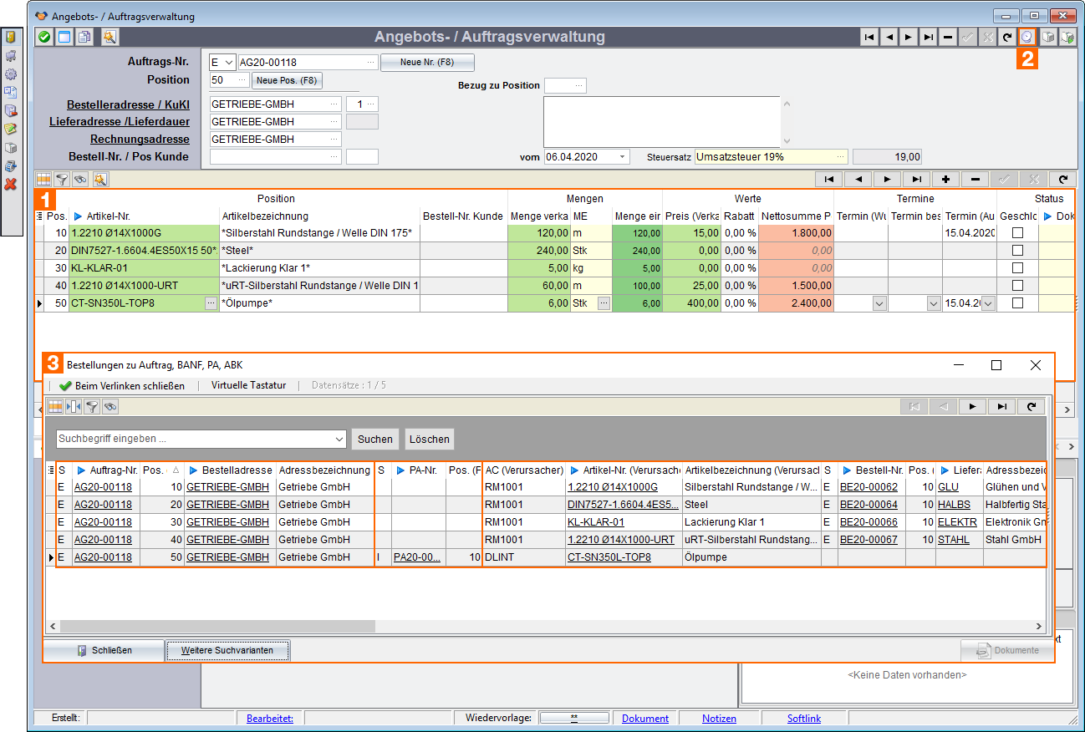The image size is (1085, 732).
Task: Click the notepad with pencil icon in sidebar
Action: coord(11,129)
